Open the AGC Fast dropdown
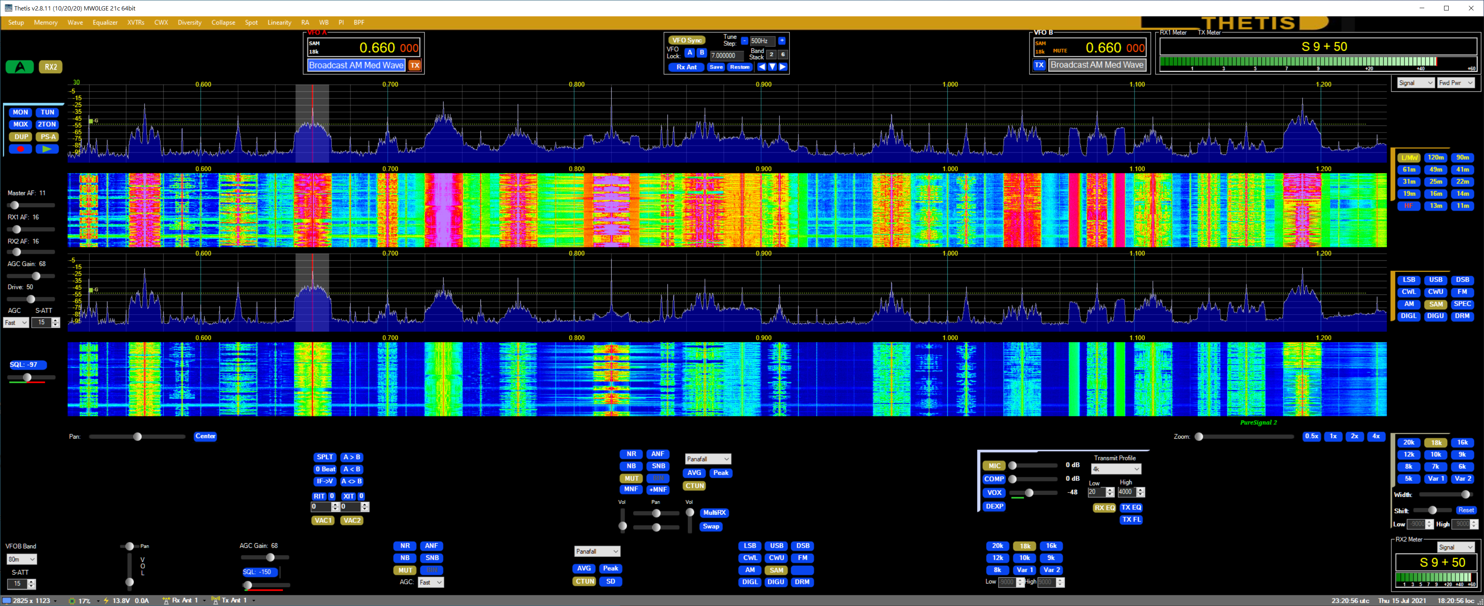The image size is (1484, 606). click(x=16, y=323)
